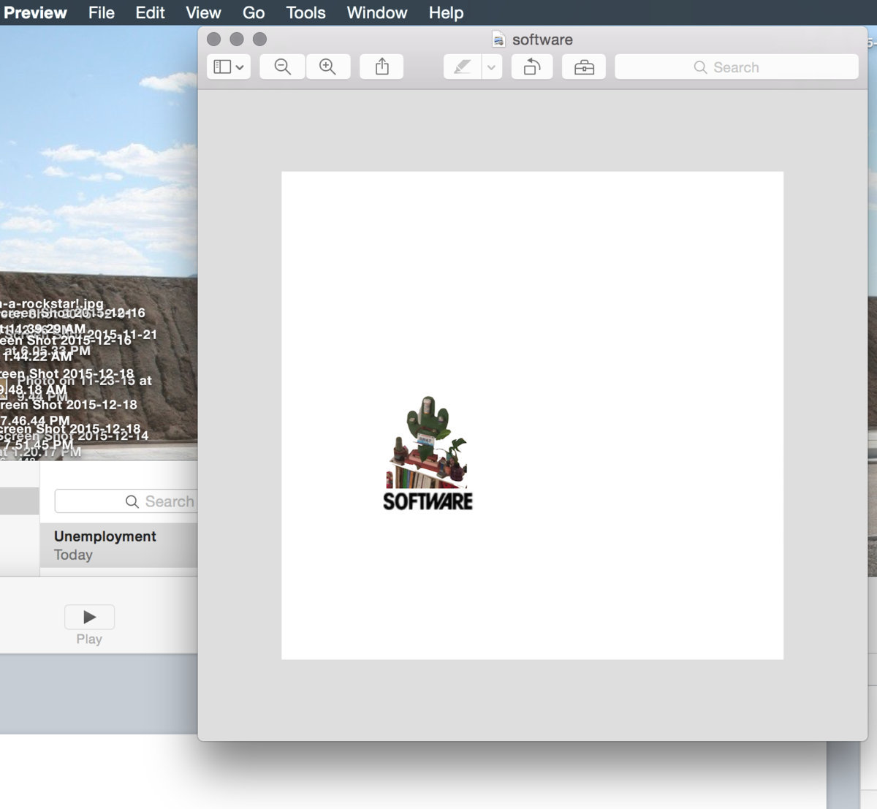Select the Highlight pen tool
This screenshot has width=877, height=809.
(462, 67)
